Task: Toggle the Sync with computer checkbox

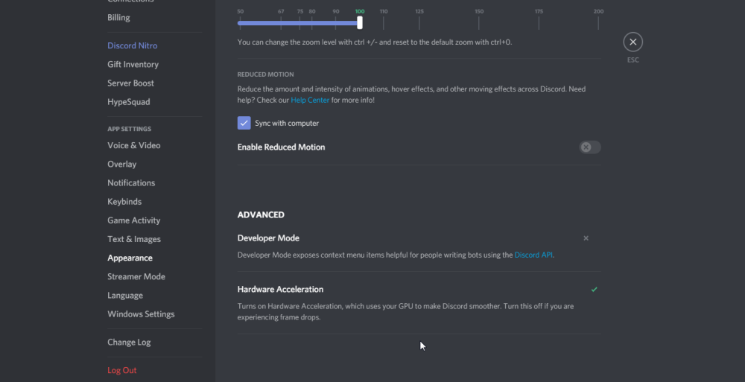Action: pyautogui.click(x=244, y=123)
